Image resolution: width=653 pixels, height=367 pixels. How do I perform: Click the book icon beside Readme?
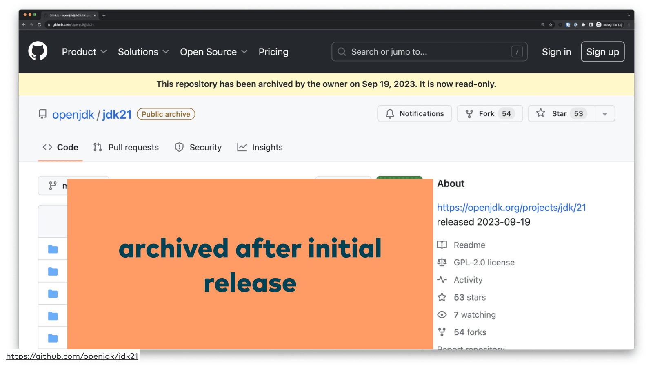tap(442, 245)
